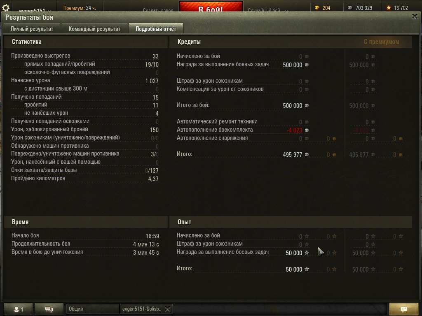
Task: Close the evgen5151-Solisb chat tab
Action: [168, 309]
